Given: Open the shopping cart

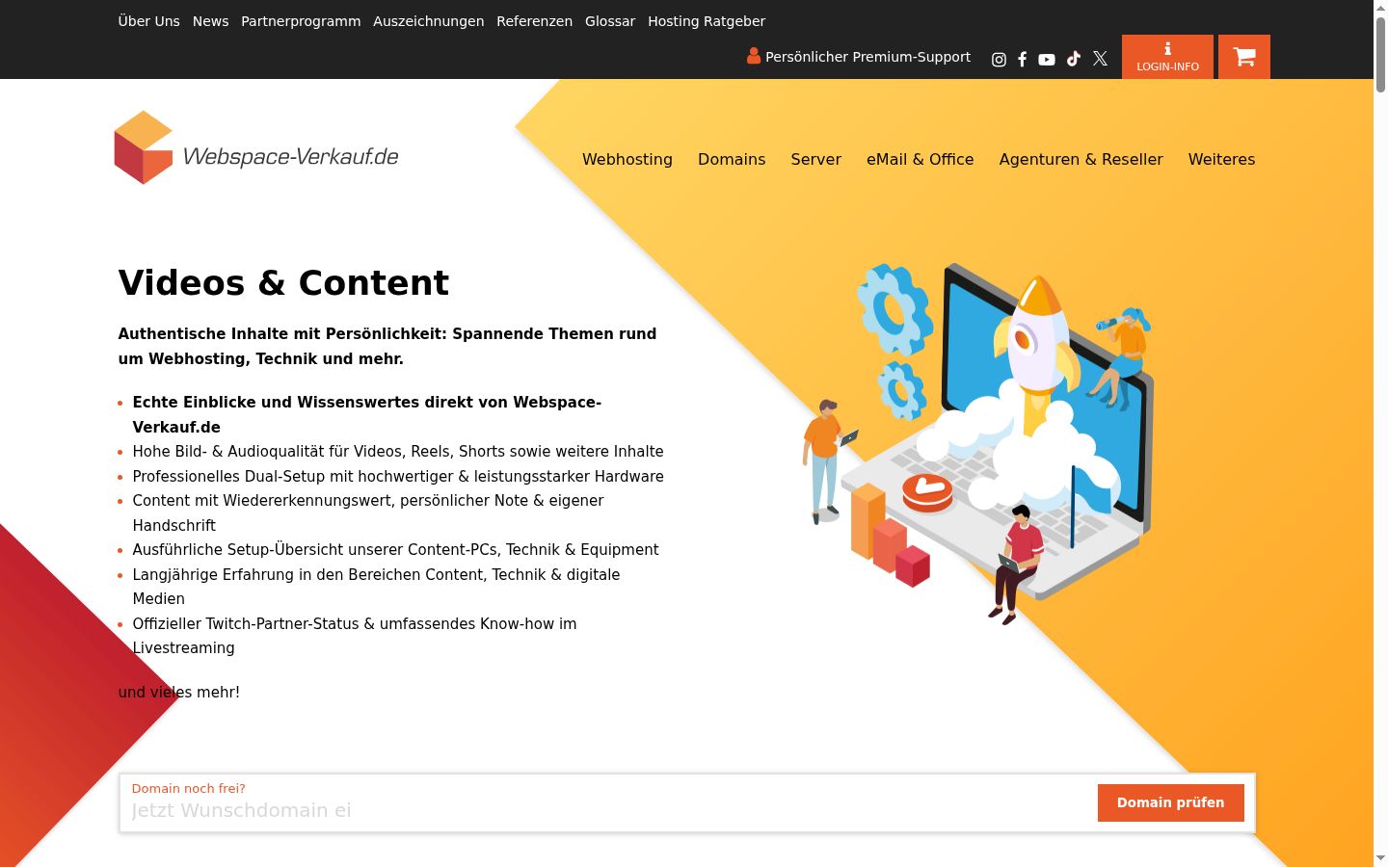Looking at the screenshot, I should point(1244,57).
